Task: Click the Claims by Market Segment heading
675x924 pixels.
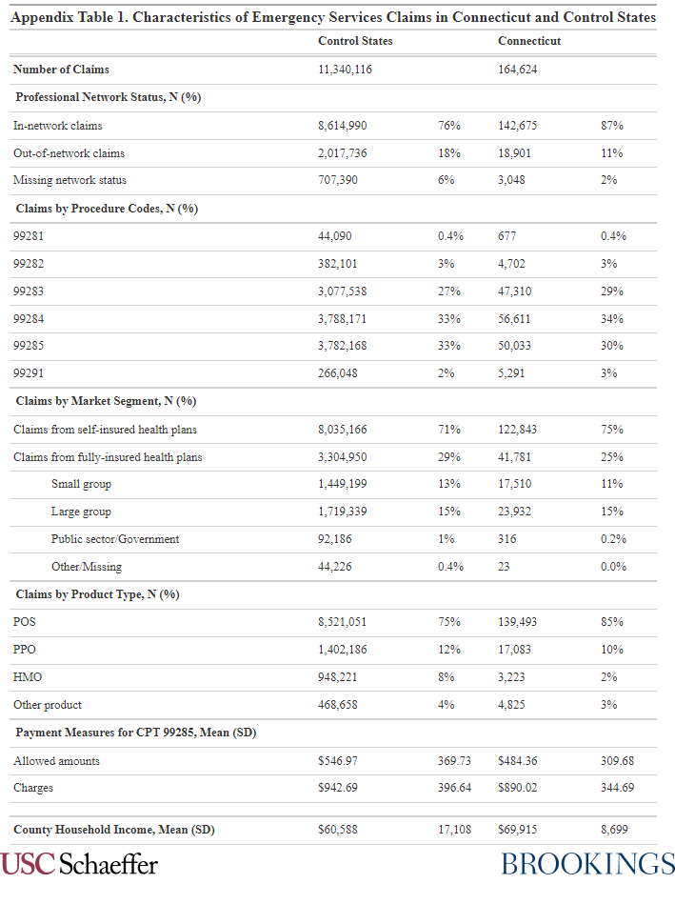Action: (106, 401)
